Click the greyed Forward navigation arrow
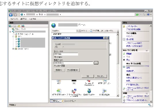 [x=15, y=15]
